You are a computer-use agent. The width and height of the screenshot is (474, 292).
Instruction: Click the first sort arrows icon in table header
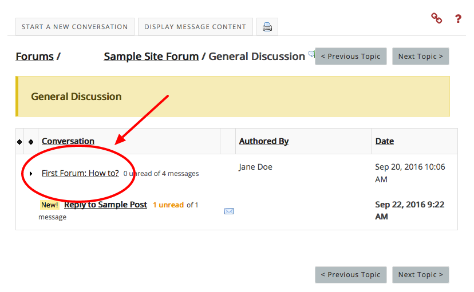point(19,142)
